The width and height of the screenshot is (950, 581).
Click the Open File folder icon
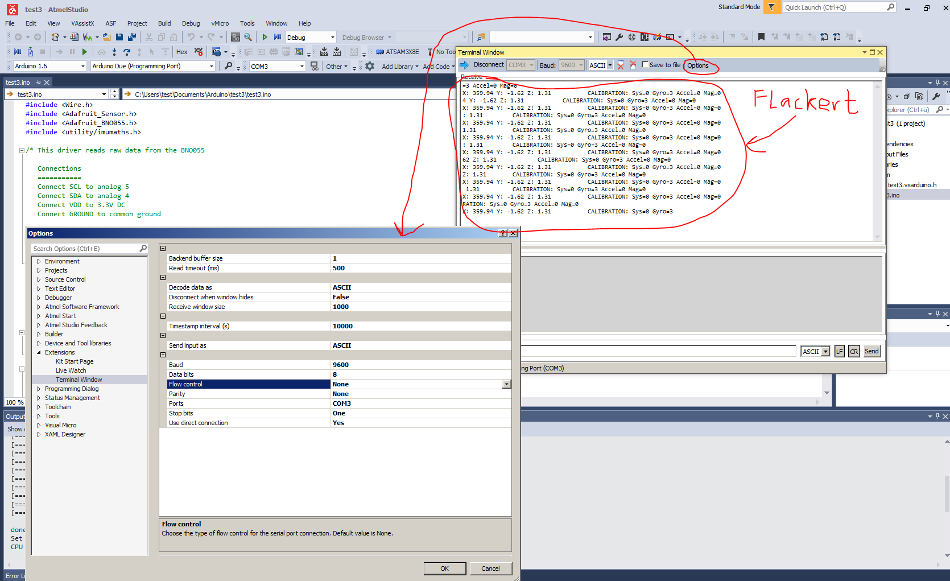[x=106, y=37]
